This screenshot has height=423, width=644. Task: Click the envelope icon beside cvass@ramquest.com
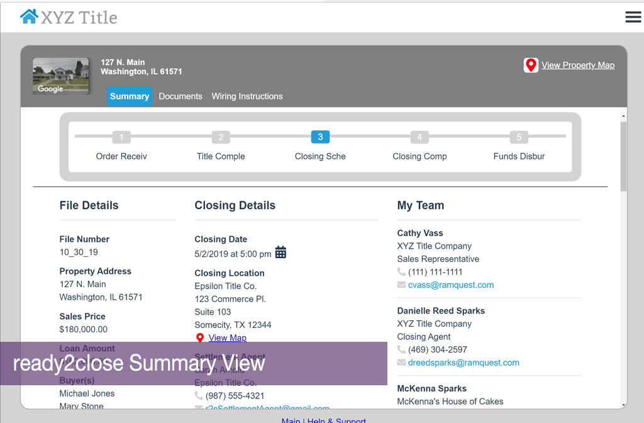coord(401,285)
